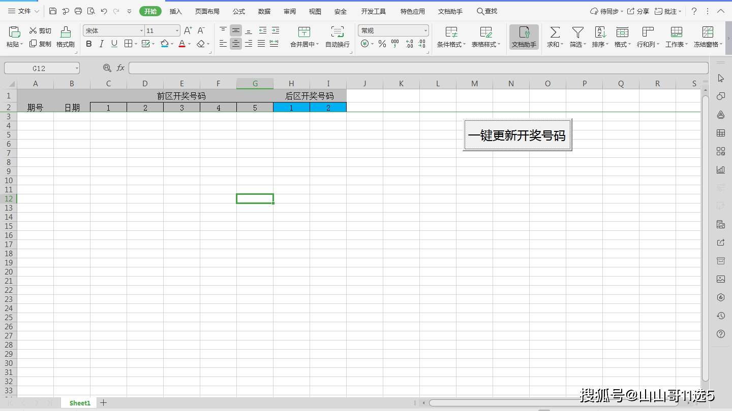Click the fx Insert Function icon
The image size is (732, 411).
click(x=120, y=68)
